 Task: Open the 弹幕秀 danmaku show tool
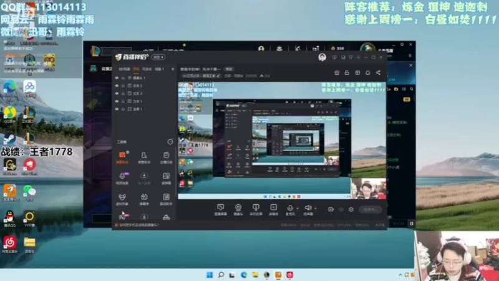click(144, 199)
